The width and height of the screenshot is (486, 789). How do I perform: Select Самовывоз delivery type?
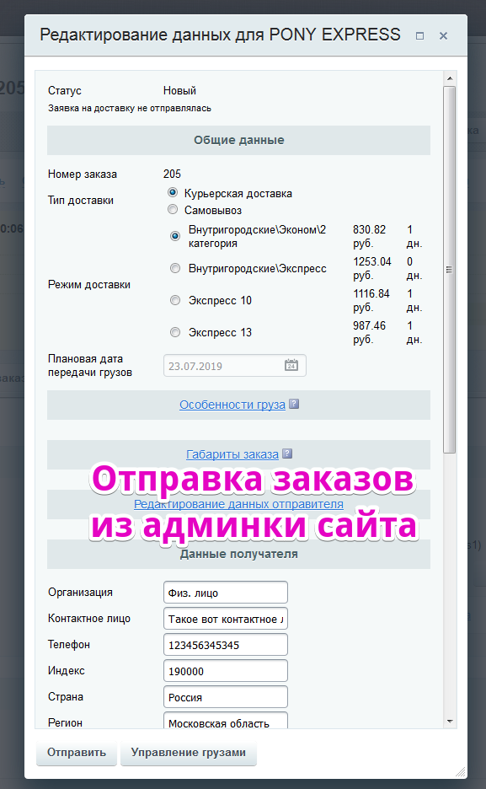click(x=173, y=209)
